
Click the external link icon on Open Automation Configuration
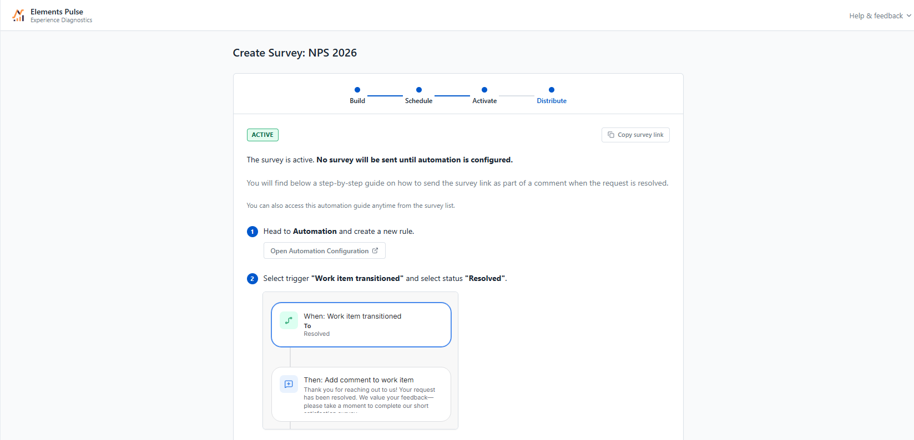coord(375,250)
